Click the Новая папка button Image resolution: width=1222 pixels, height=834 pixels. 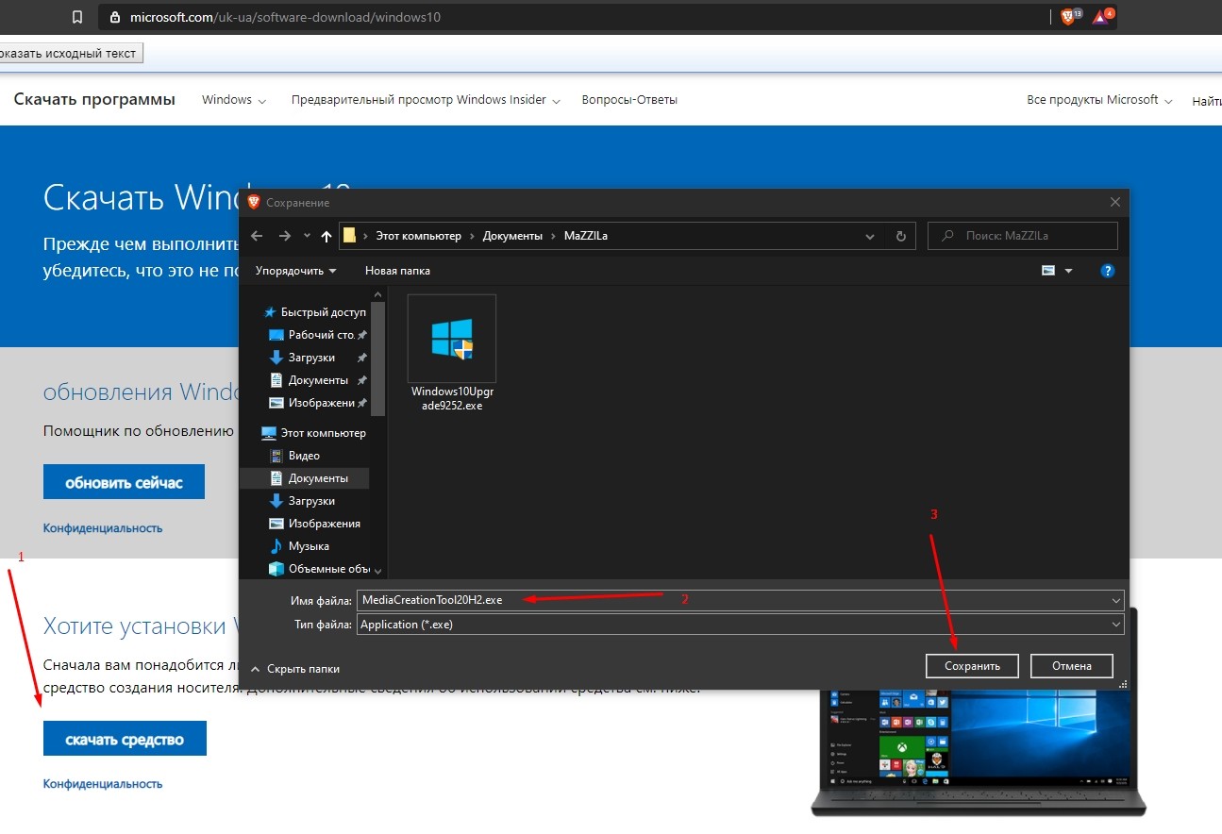[397, 271]
